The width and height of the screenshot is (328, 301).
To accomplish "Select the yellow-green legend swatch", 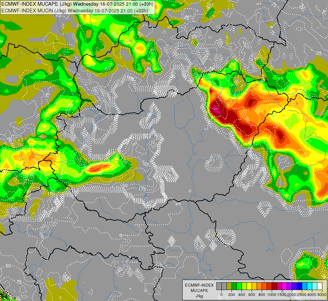I will [x=244, y=286].
